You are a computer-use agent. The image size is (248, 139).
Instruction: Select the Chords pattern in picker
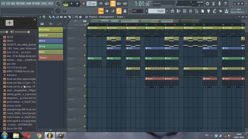pos(51,35)
